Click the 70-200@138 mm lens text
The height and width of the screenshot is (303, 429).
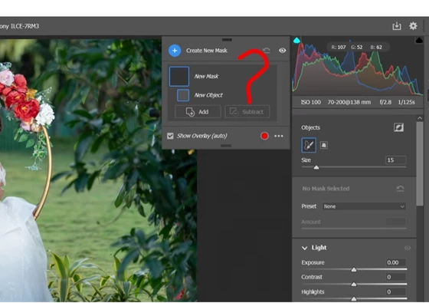349,102
